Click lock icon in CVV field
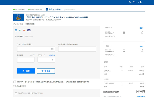 53,60
